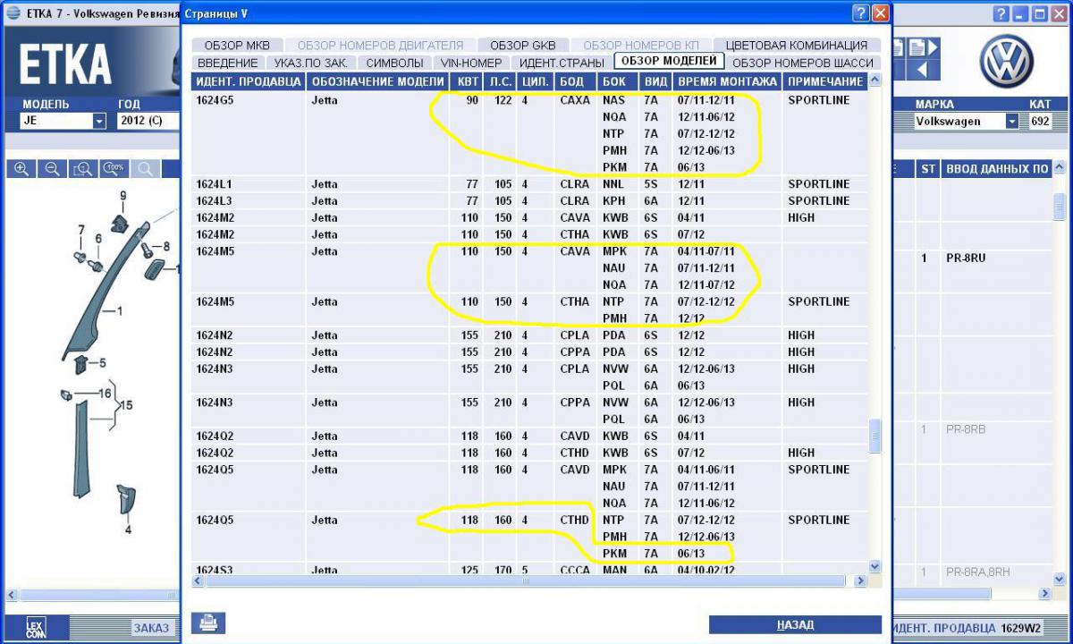
Task: Click the dialog table scroll down arrow
Action: click(x=874, y=566)
